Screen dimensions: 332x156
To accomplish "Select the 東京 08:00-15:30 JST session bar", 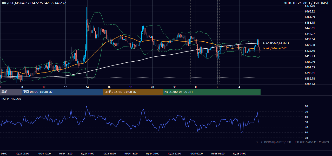I will (62, 92).
